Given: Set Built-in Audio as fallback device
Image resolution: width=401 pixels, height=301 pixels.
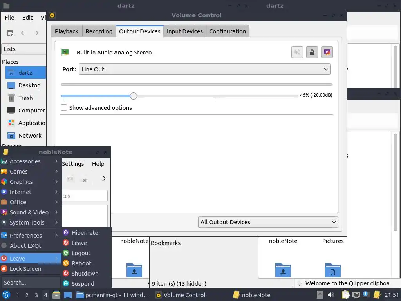Looking at the screenshot, I should (327, 52).
